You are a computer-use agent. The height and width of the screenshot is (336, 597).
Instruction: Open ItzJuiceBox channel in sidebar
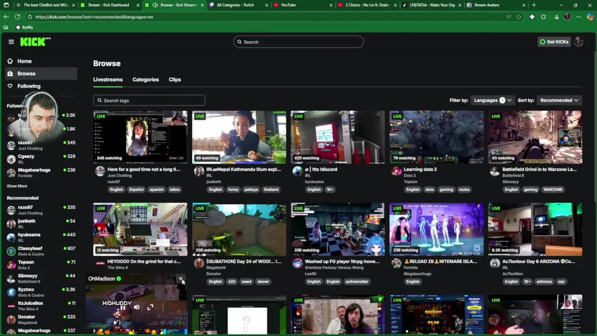point(41,306)
